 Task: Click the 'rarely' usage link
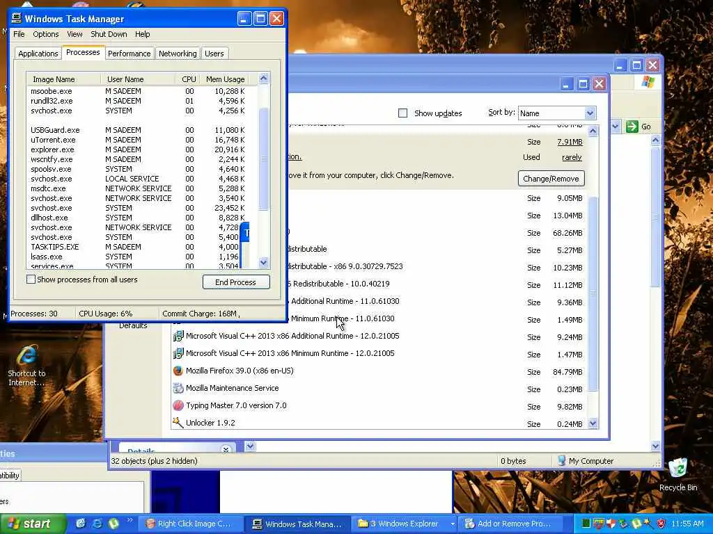point(572,157)
